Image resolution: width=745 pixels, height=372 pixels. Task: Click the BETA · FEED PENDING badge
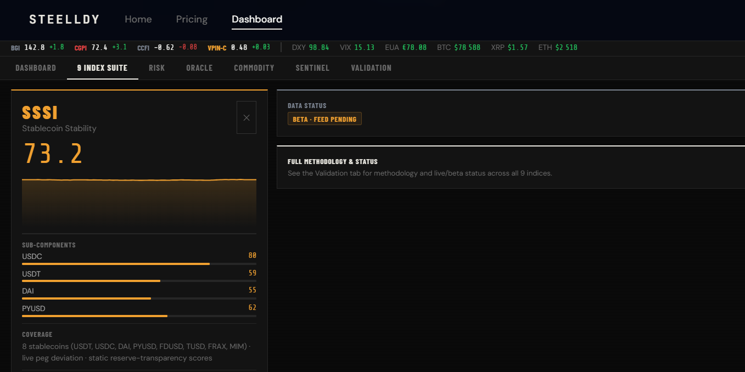324,119
